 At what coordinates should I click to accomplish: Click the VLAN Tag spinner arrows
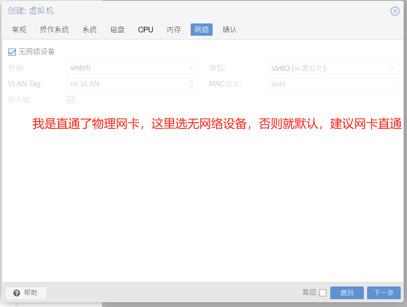pyautogui.click(x=191, y=84)
